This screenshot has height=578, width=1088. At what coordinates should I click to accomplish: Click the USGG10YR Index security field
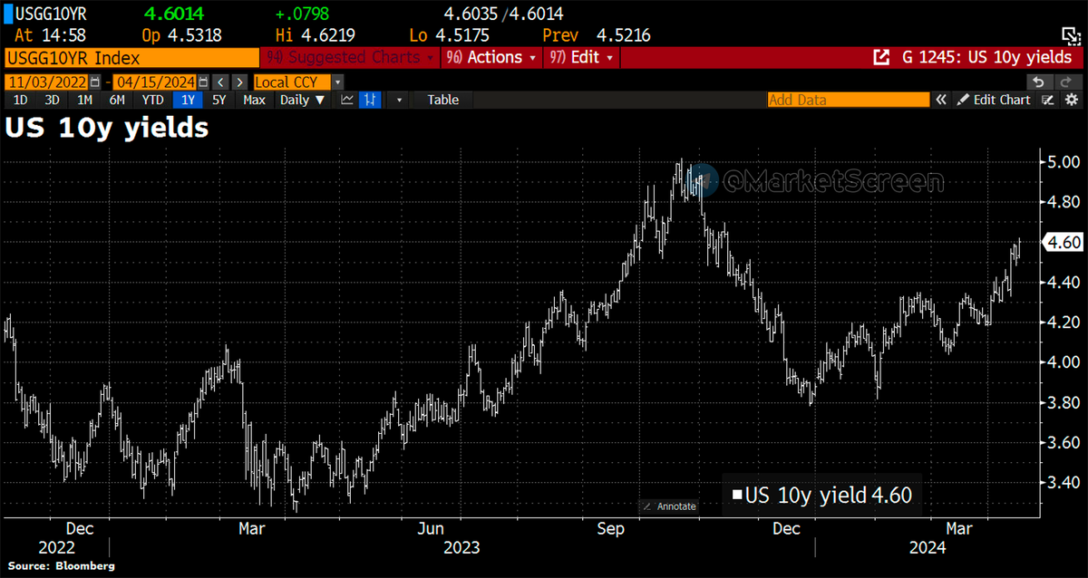point(131,57)
